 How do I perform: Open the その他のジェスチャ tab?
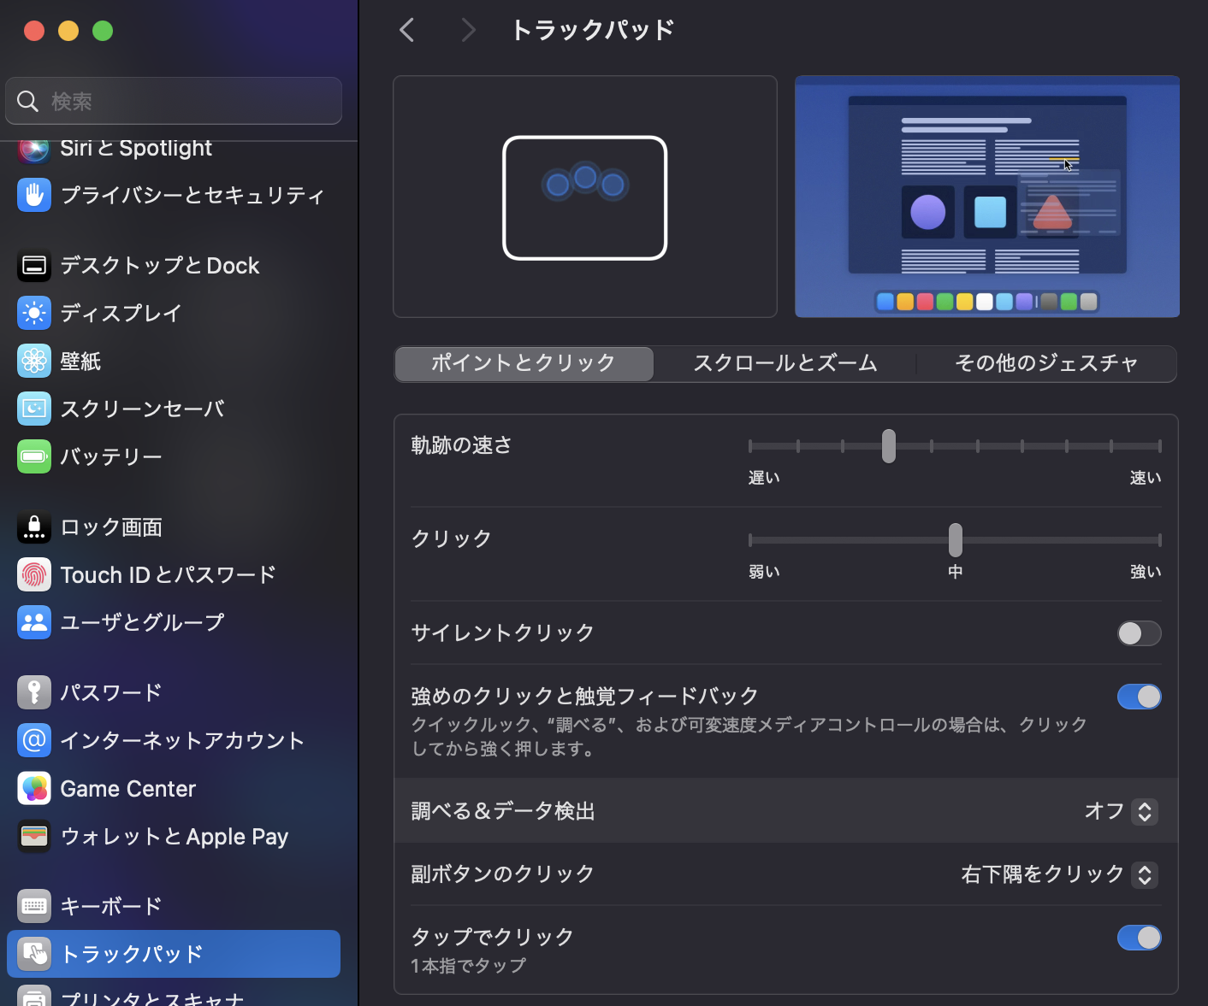click(1045, 363)
